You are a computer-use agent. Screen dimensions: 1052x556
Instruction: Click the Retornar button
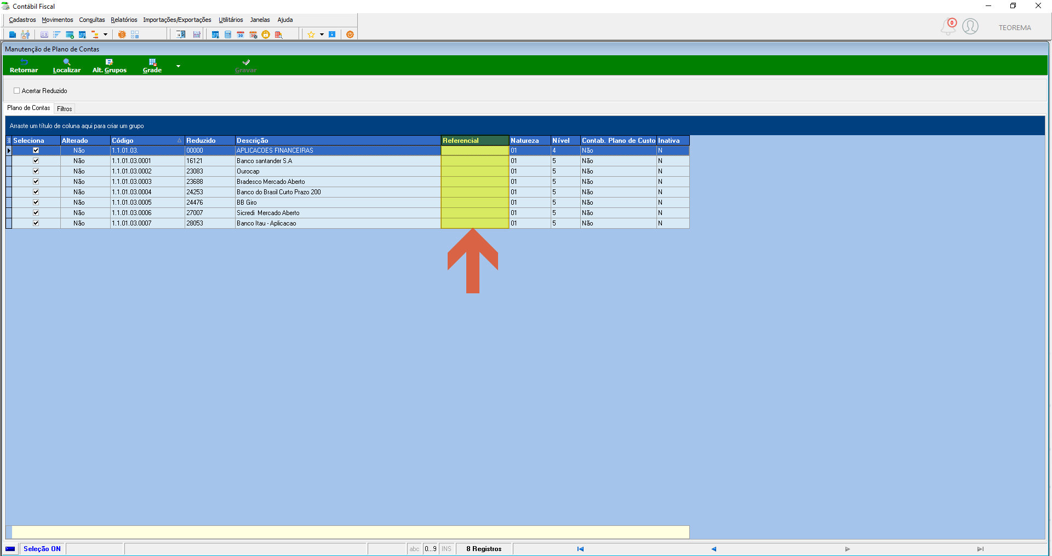pos(24,66)
